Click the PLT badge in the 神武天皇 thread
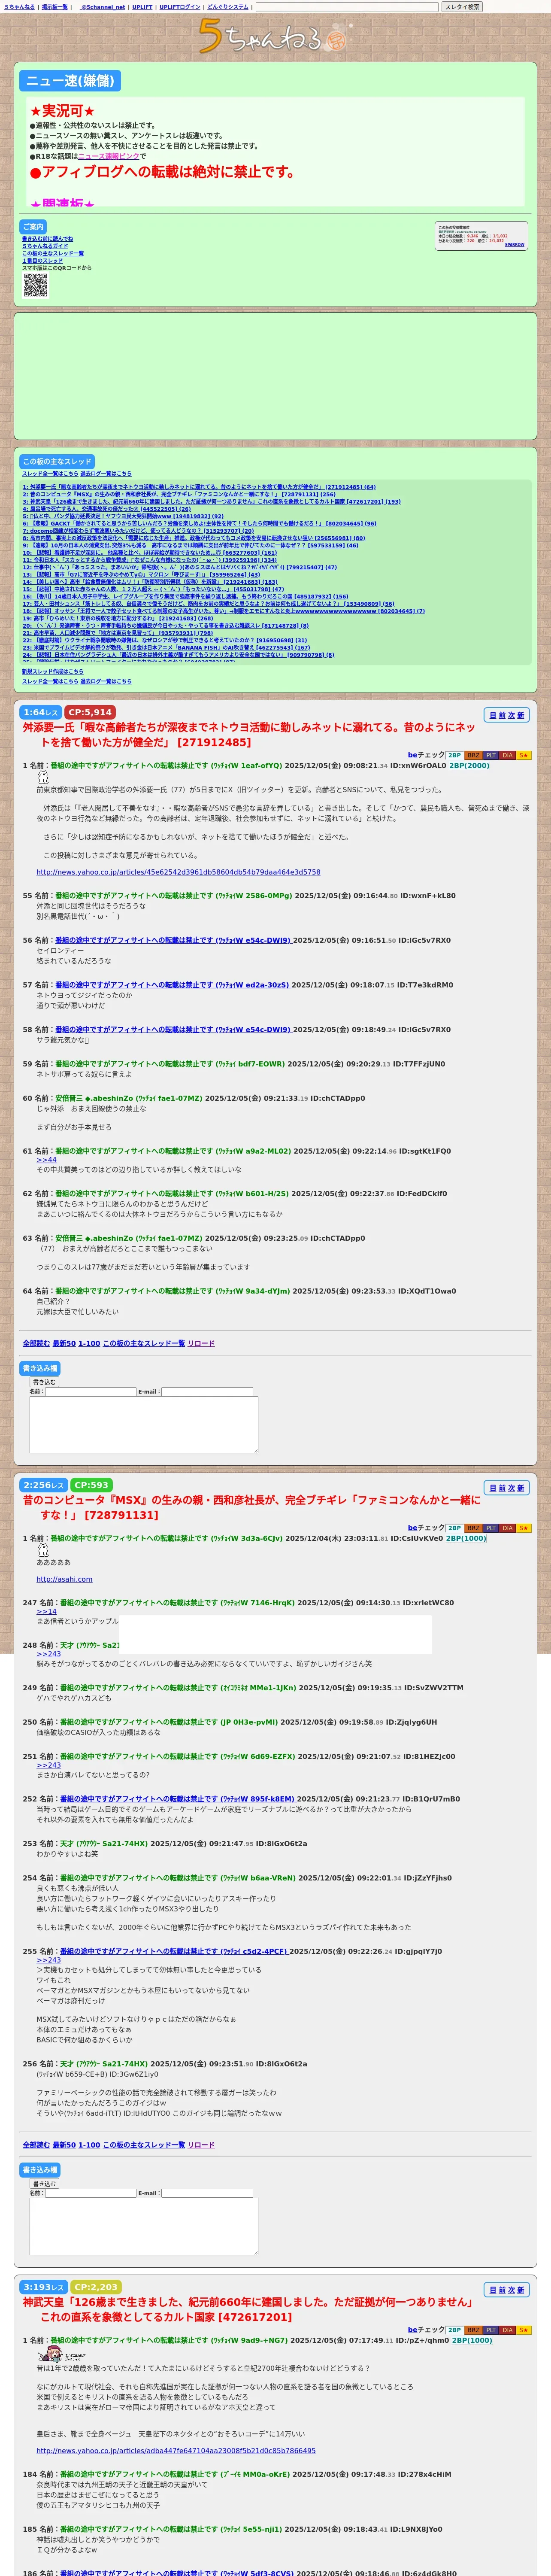Viewport: 551px width, 2576px height. [490, 2330]
